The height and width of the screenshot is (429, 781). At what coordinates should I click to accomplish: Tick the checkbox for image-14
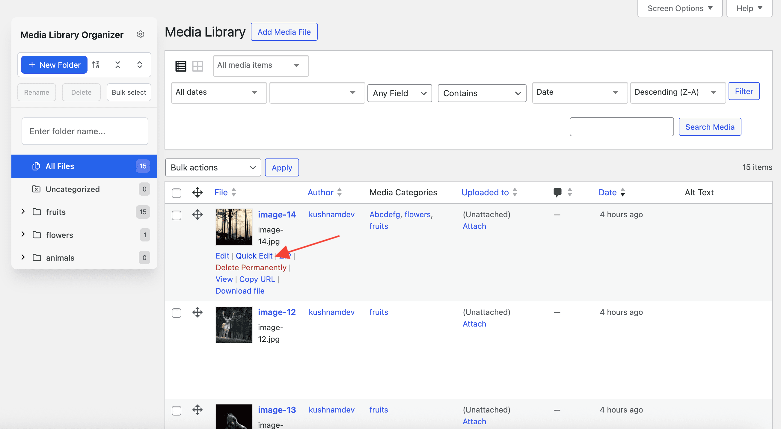pos(177,215)
